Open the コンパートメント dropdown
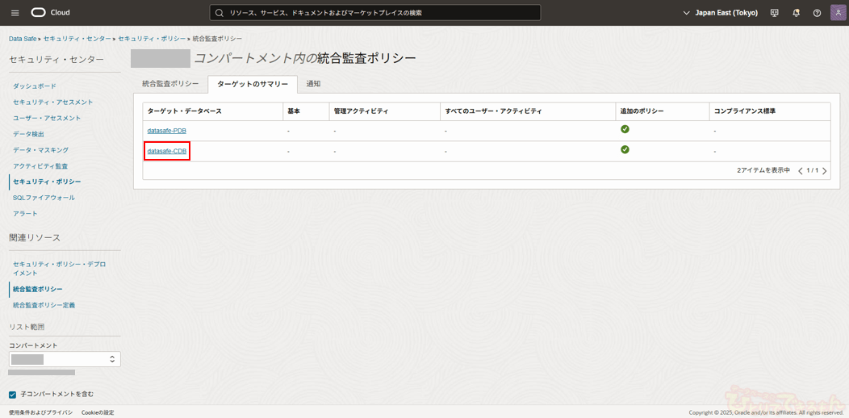The width and height of the screenshot is (849, 418). pyautogui.click(x=65, y=359)
